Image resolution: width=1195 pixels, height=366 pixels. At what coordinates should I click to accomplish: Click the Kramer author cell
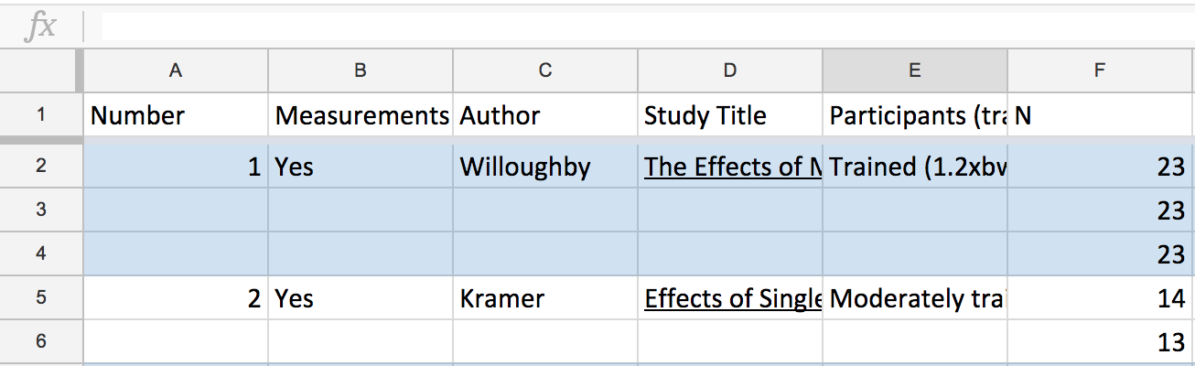(545, 298)
